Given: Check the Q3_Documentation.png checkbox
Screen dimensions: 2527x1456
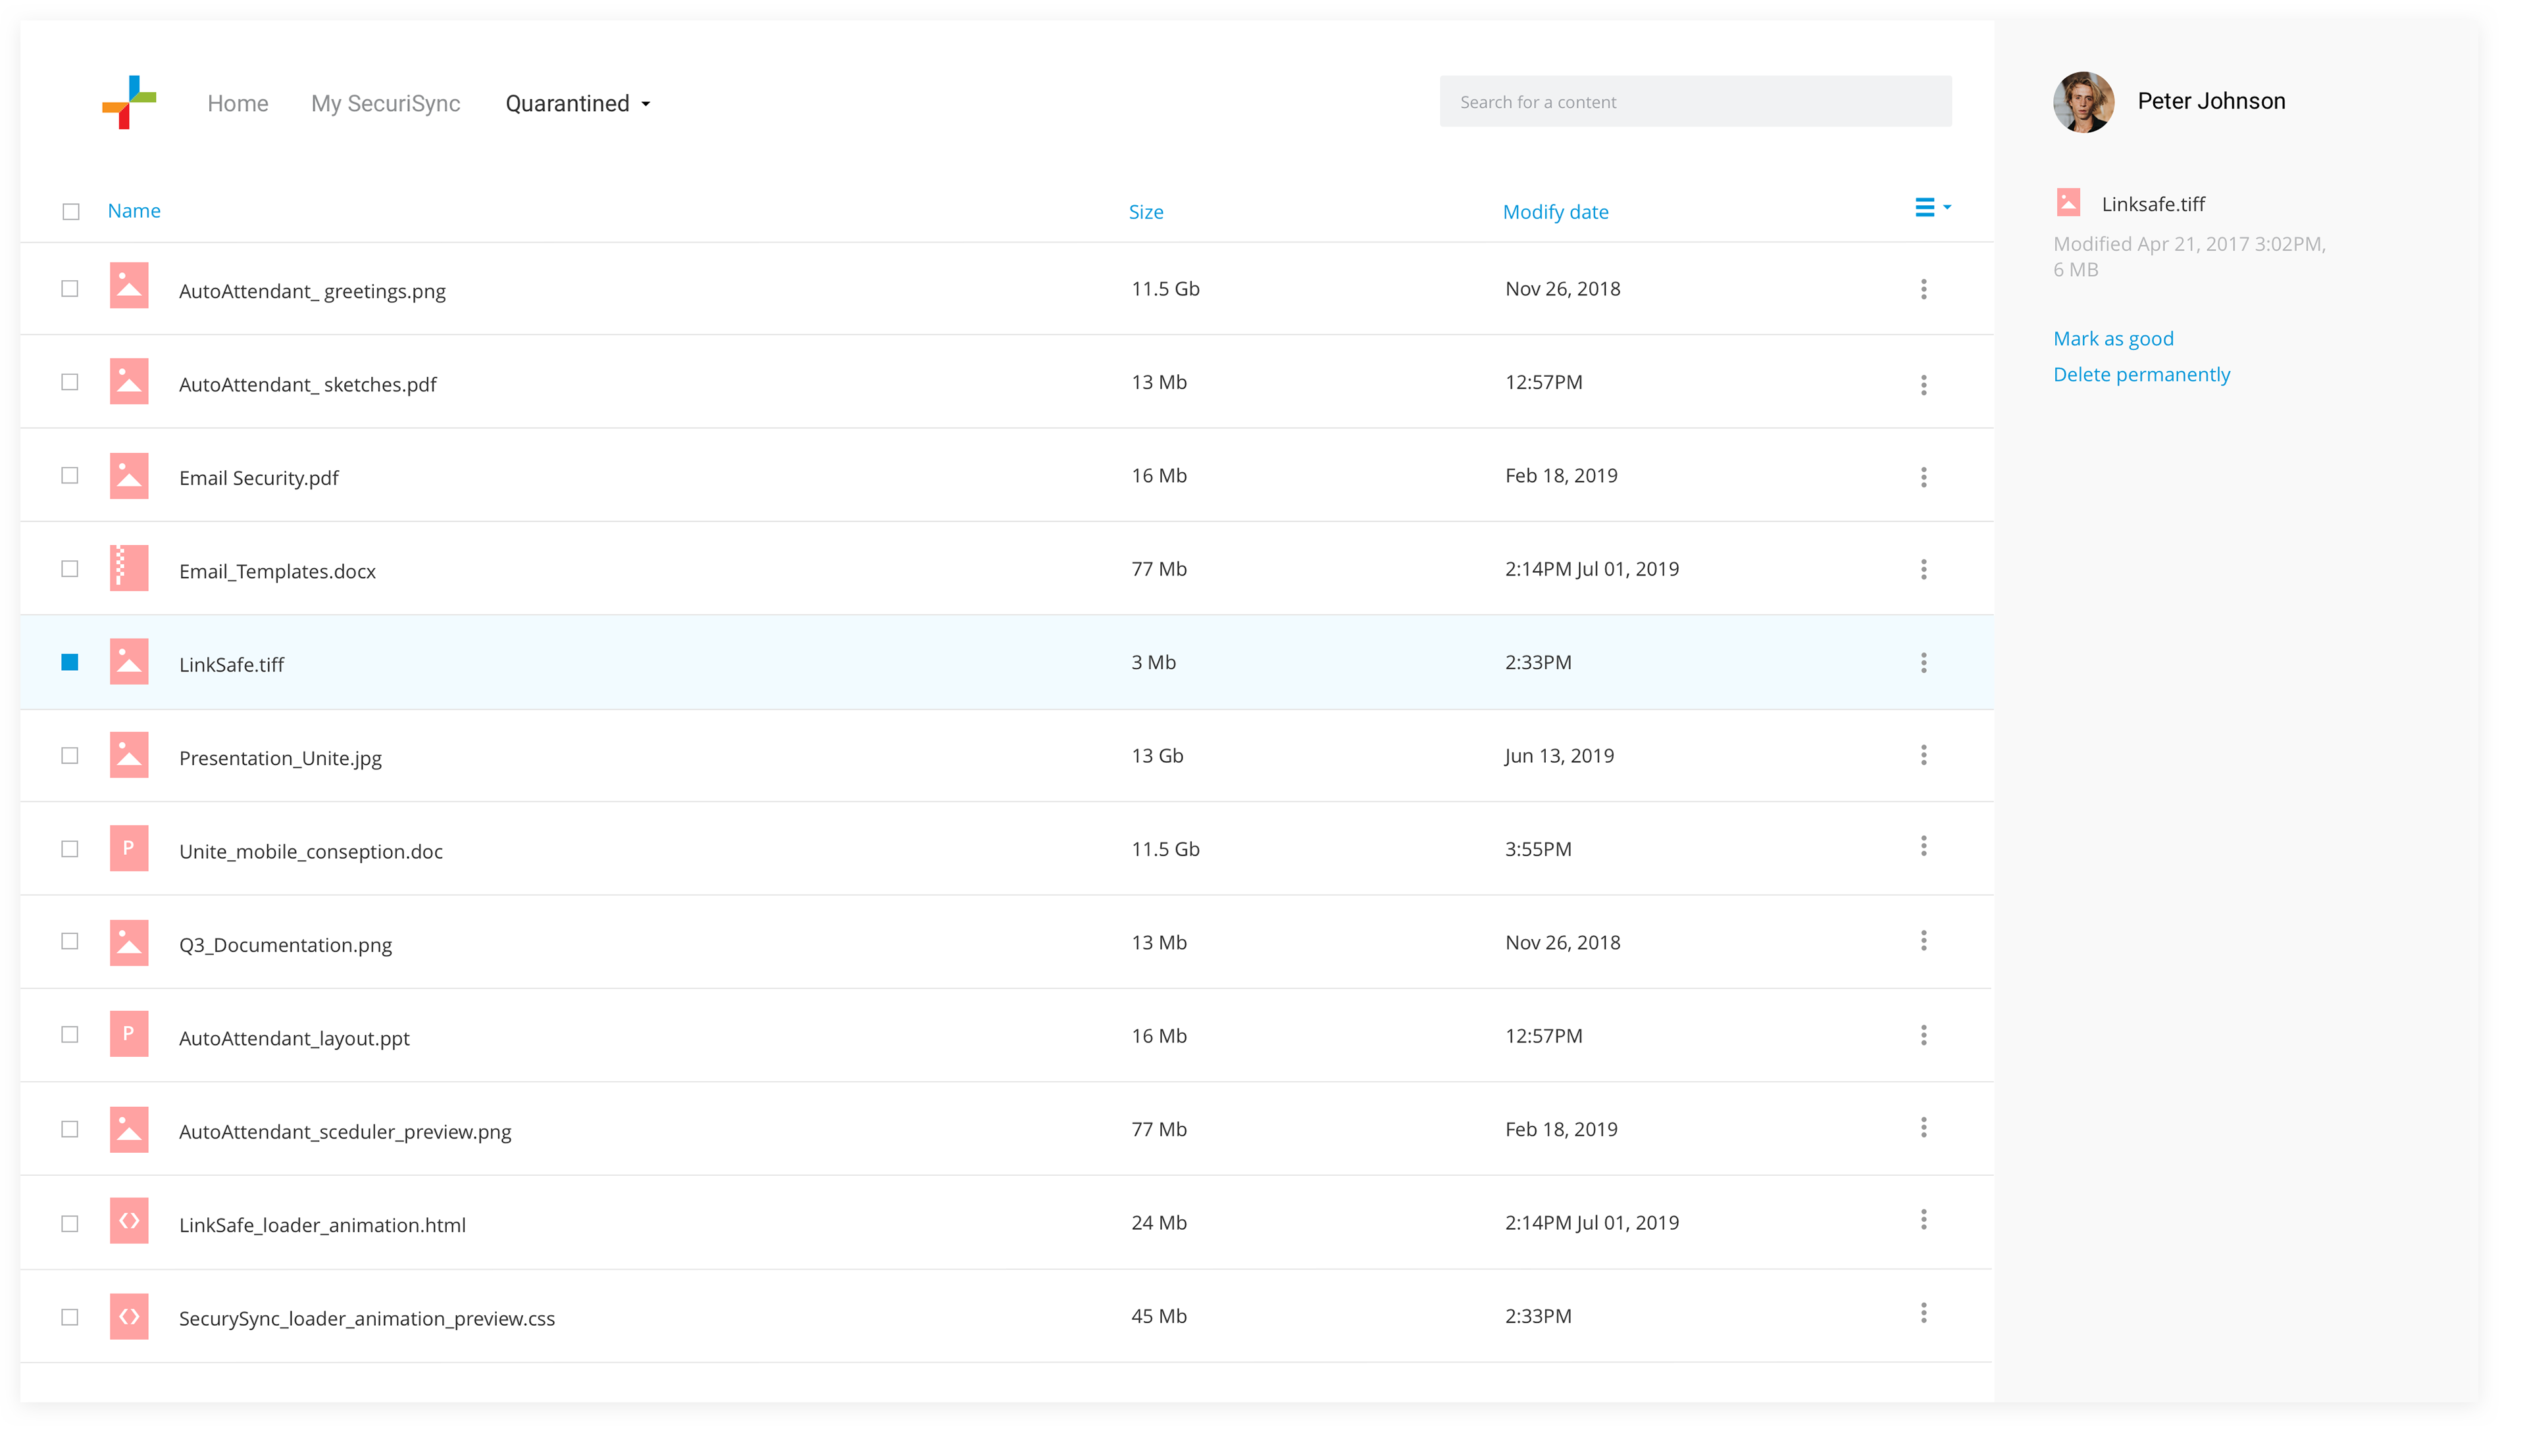Looking at the screenshot, I should click(70, 941).
